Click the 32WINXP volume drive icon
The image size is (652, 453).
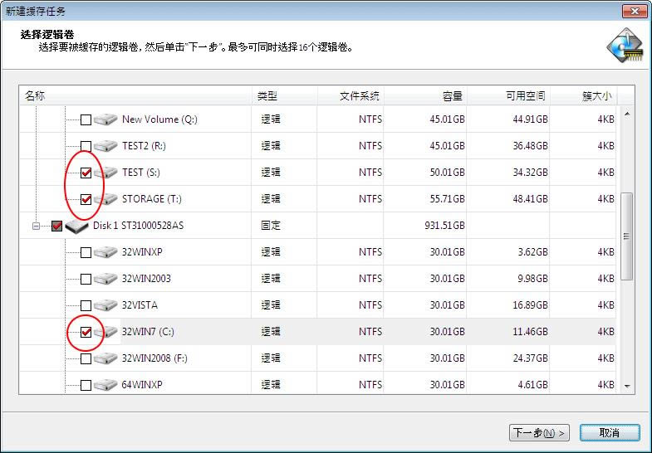[105, 252]
